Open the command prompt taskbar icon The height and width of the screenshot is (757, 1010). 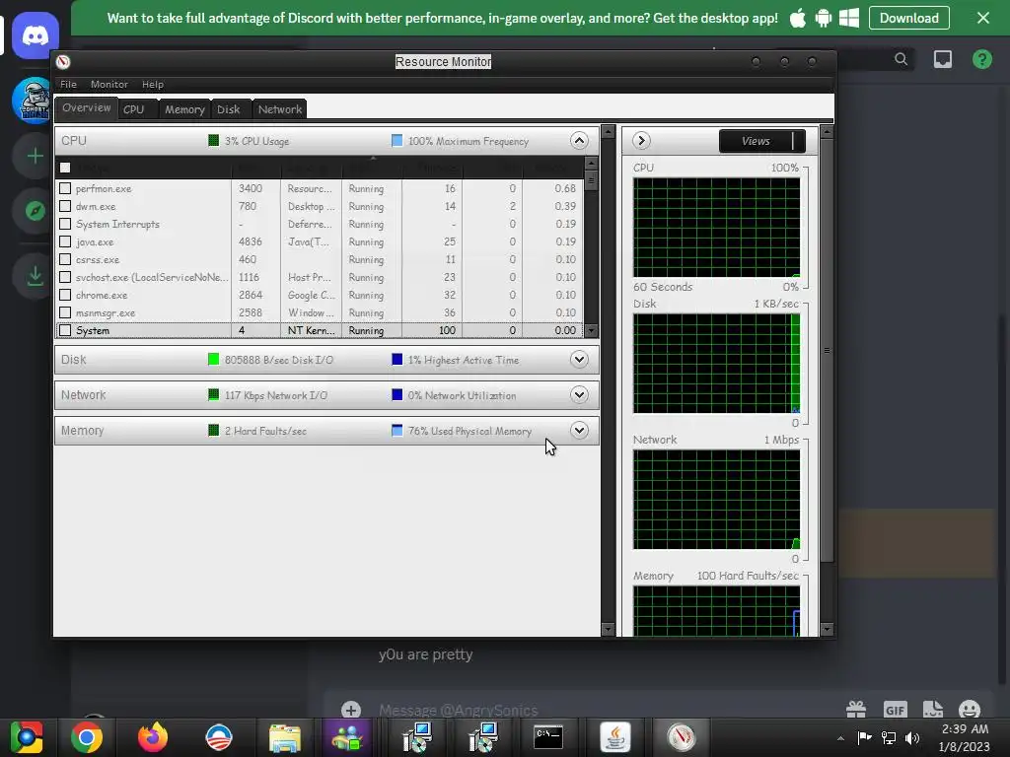point(548,737)
